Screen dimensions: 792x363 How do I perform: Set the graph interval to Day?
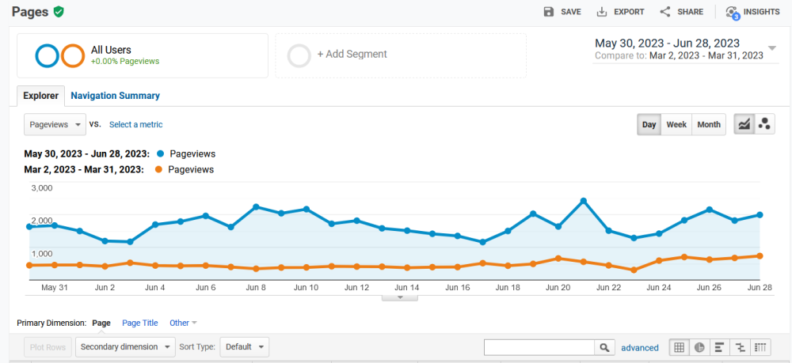tap(649, 124)
